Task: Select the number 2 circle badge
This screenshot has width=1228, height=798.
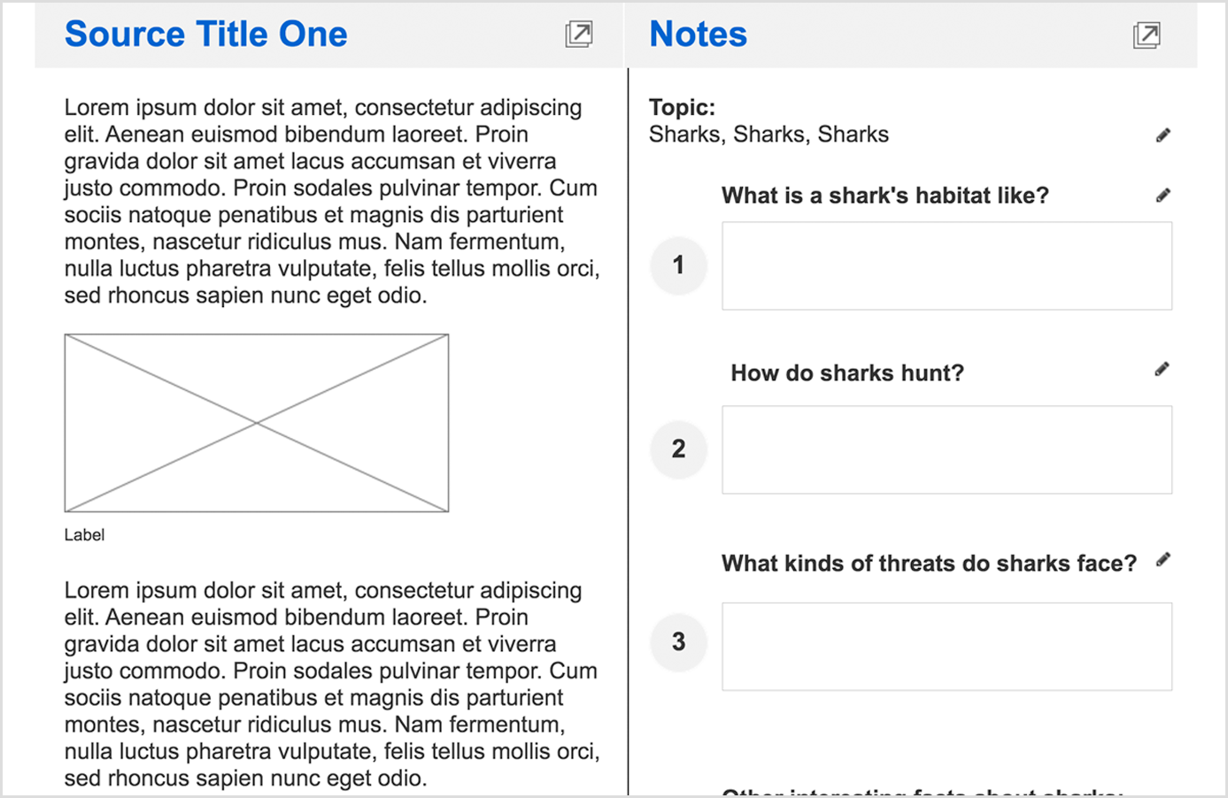Action: click(678, 449)
